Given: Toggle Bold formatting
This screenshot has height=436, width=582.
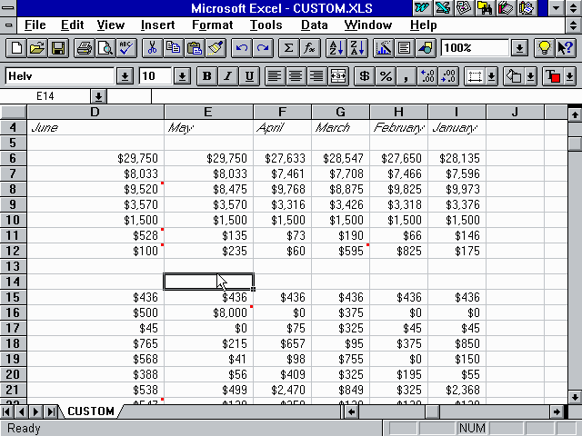Looking at the screenshot, I should click(207, 76).
